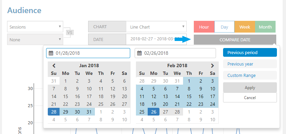Go to previous month in calendar
Viewport: 286px width, 134px height.
(54, 65)
